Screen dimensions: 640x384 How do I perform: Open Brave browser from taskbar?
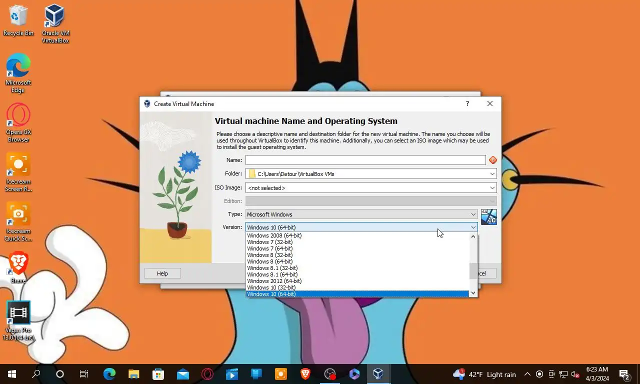point(305,374)
